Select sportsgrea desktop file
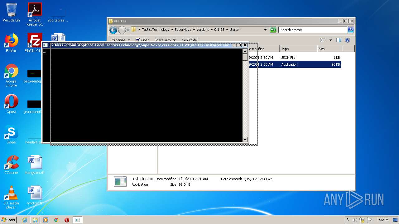The height and width of the screenshot is (224, 399). (58, 14)
